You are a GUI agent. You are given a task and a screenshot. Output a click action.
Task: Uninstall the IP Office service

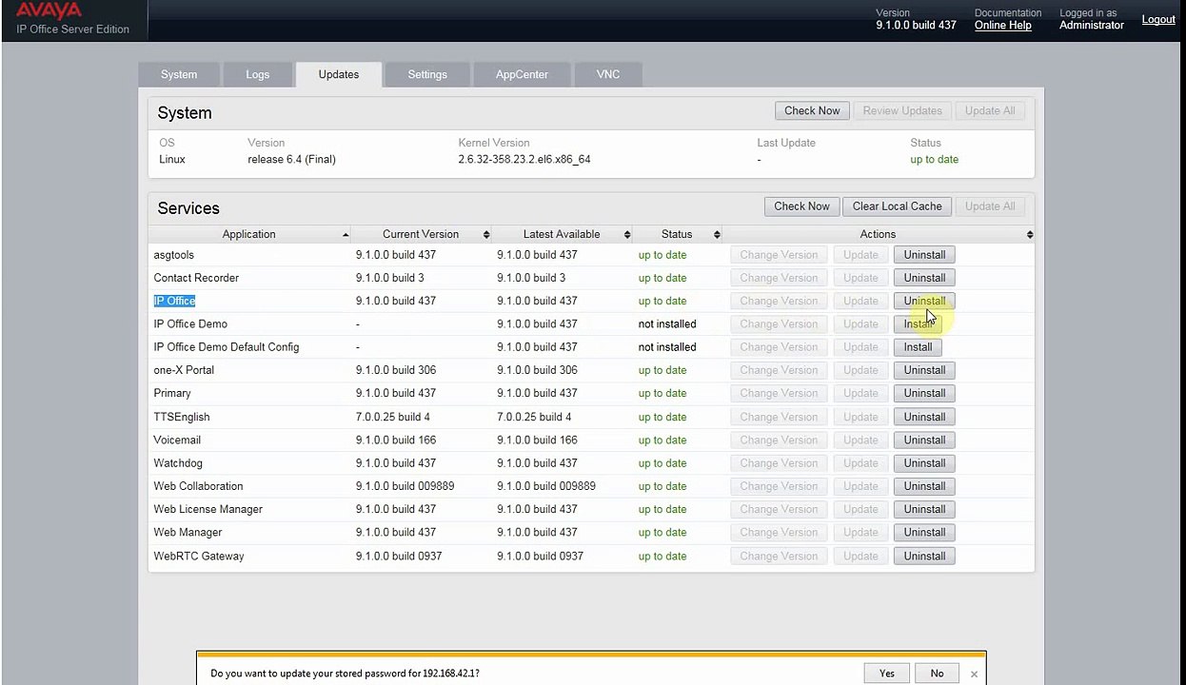tap(924, 301)
